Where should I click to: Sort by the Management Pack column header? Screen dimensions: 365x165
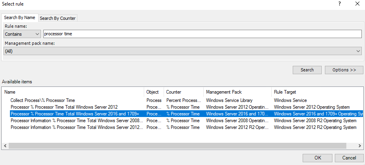point(238,92)
